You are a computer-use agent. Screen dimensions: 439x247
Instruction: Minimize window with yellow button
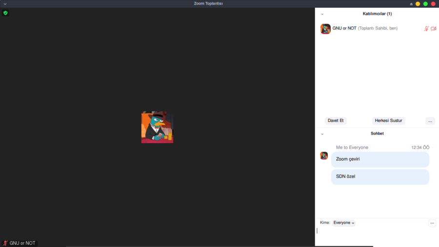pyautogui.click(x=418, y=4)
